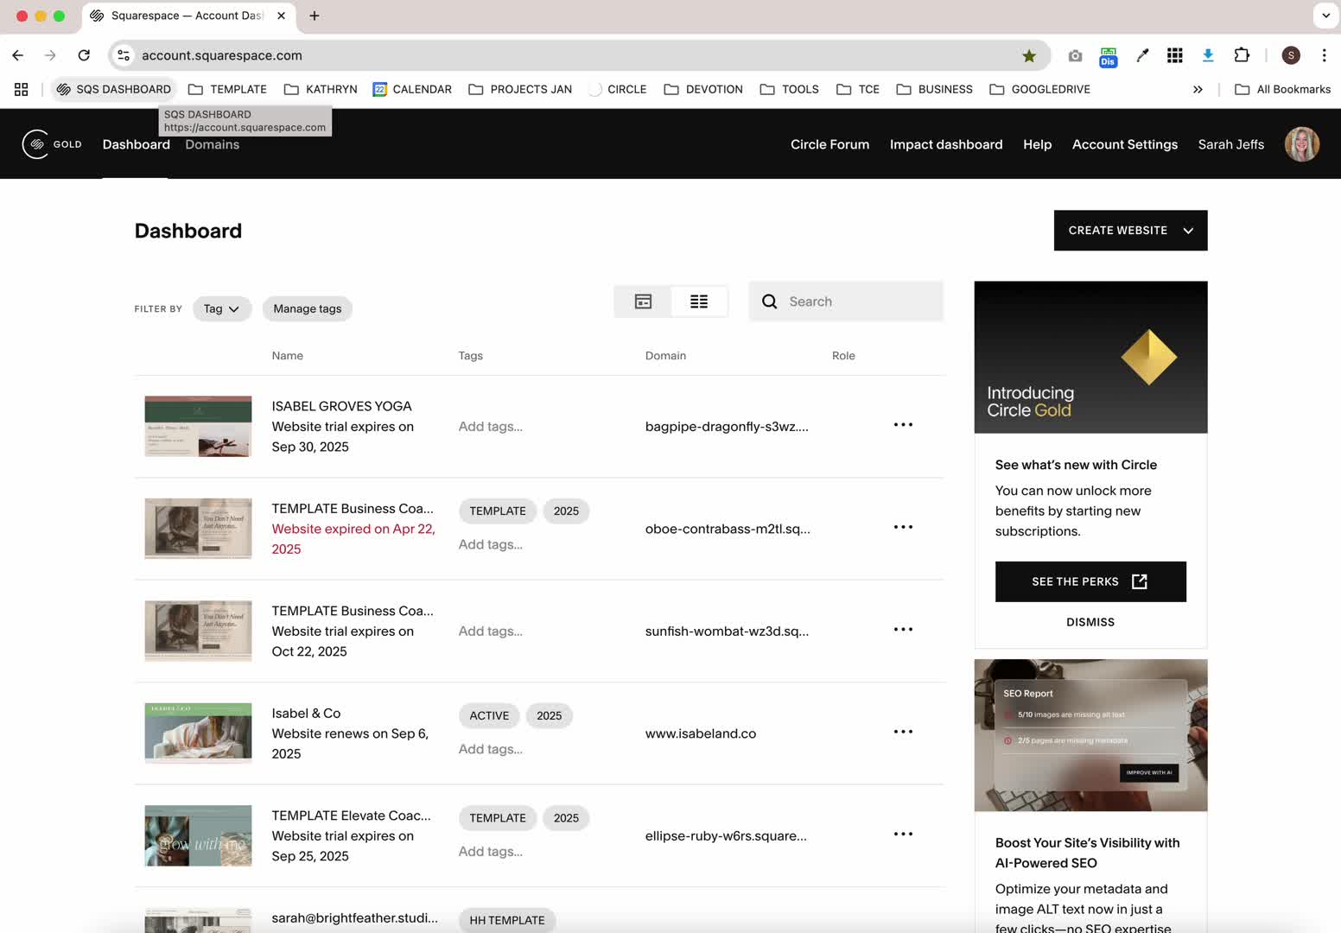Open a new browser tab
The height and width of the screenshot is (933, 1341).
pos(315,16)
